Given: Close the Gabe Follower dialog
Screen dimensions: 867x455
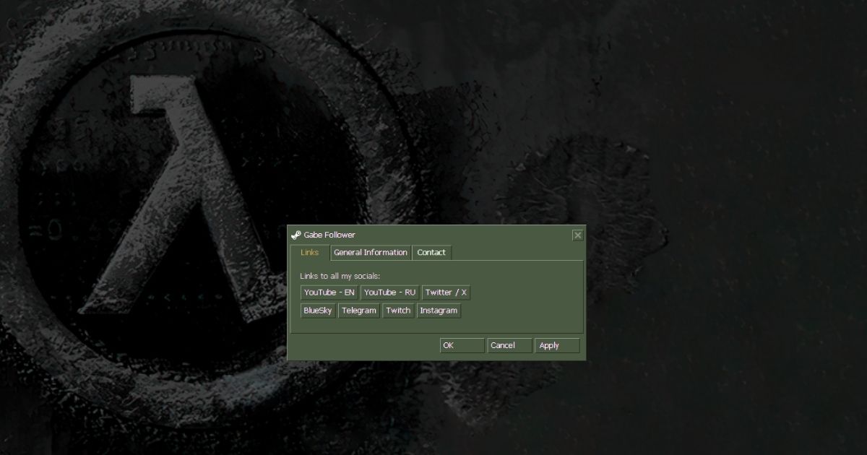Looking at the screenshot, I should 577,235.
